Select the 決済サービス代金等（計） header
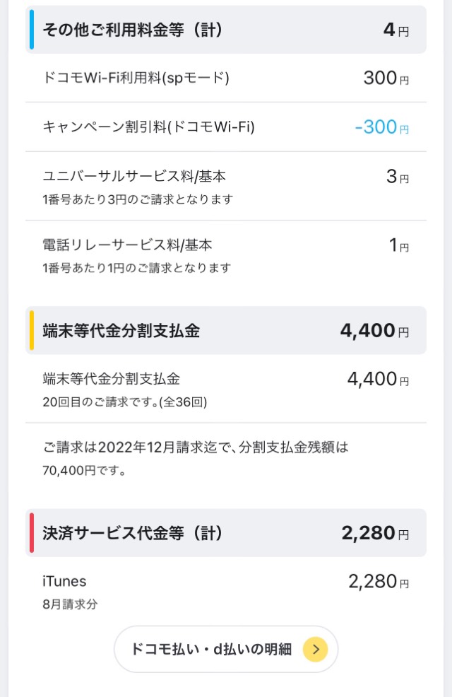 (226, 533)
